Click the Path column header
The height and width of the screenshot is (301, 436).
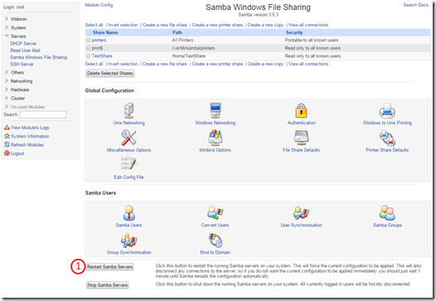pos(177,32)
